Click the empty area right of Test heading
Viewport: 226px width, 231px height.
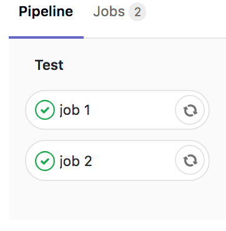point(144,65)
